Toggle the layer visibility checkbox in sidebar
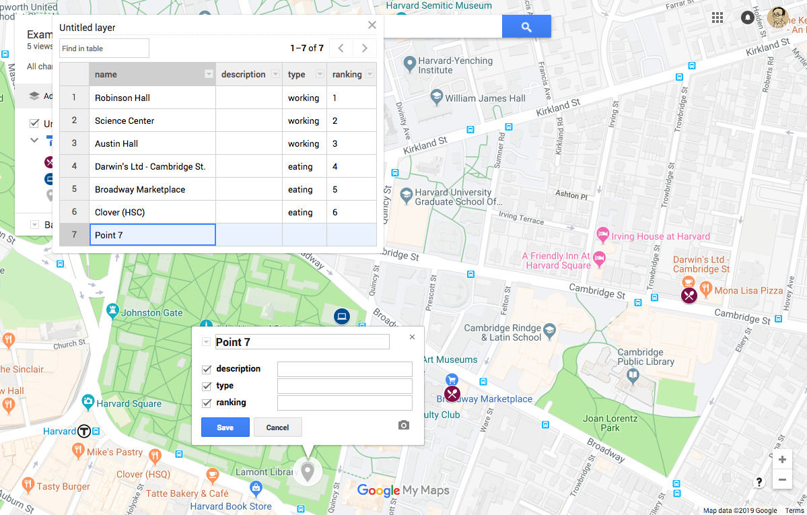This screenshot has width=807, height=515. click(x=34, y=123)
